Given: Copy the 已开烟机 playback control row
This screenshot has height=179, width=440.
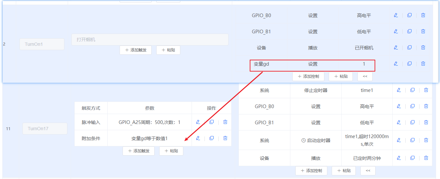Looking at the screenshot, I should pyautogui.click(x=409, y=47).
